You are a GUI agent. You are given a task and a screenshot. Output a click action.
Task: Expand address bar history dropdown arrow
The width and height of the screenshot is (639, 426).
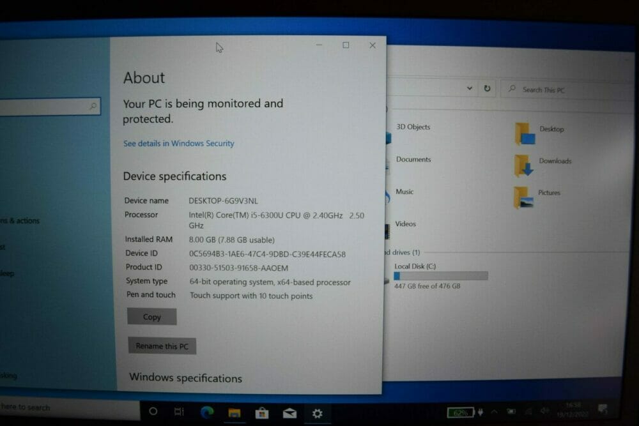(470, 88)
